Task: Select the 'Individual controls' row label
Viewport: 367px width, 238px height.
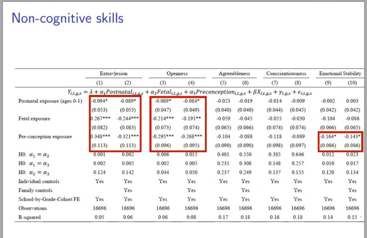Action: [39, 181]
